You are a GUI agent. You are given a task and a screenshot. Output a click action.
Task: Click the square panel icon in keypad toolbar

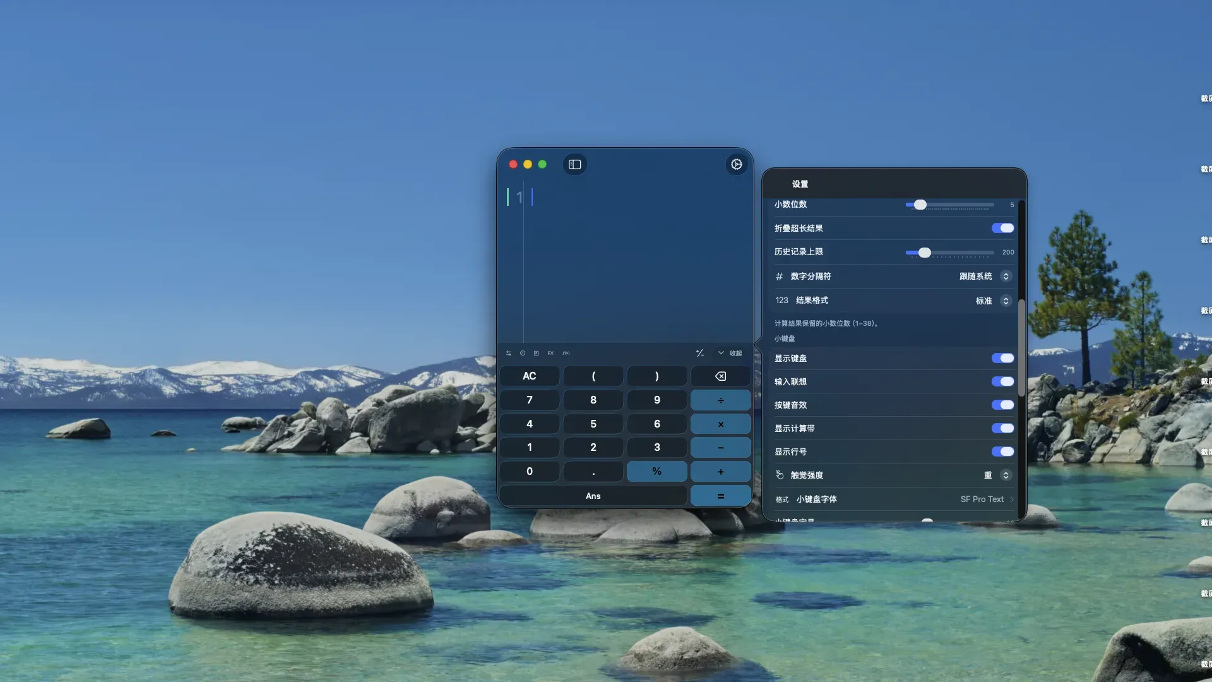537,353
